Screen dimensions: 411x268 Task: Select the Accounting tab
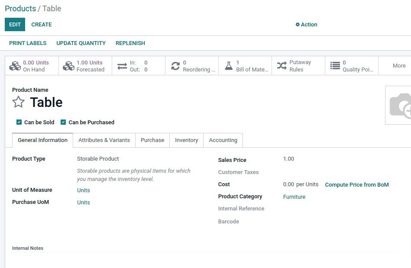223,140
